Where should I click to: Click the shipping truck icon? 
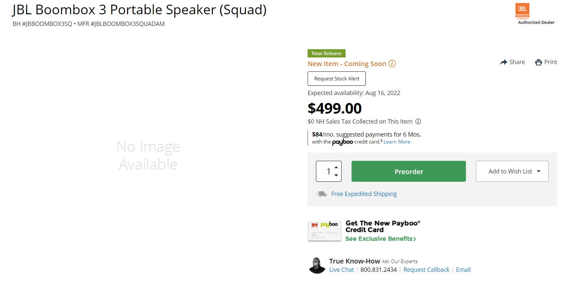pyautogui.click(x=321, y=193)
